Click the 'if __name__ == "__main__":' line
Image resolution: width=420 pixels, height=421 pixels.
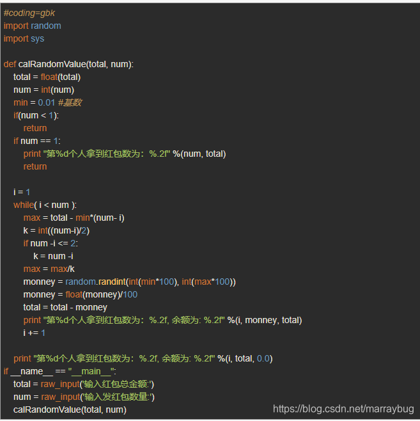[60, 372]
